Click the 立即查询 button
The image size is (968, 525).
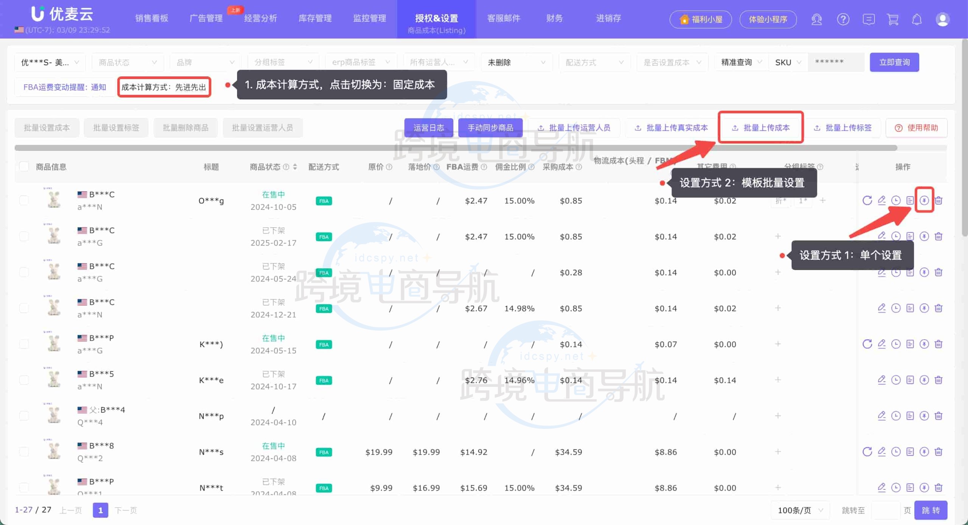(894, 62)
